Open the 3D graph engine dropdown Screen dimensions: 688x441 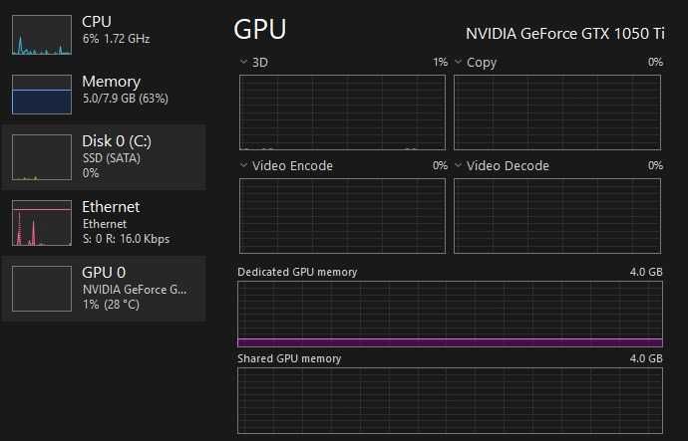pos(244,63)
